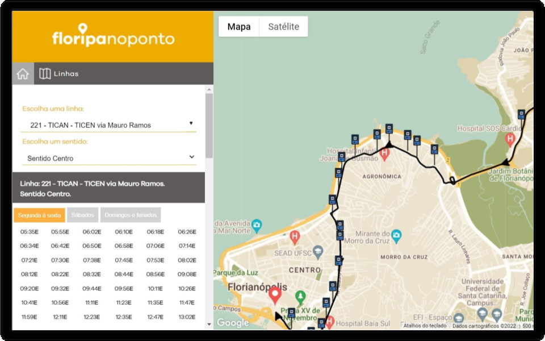Viewport: 545px width, 341px height.
Task: Click the Praça XV de Novembro park marker
Action: click(x=300, y=297)
